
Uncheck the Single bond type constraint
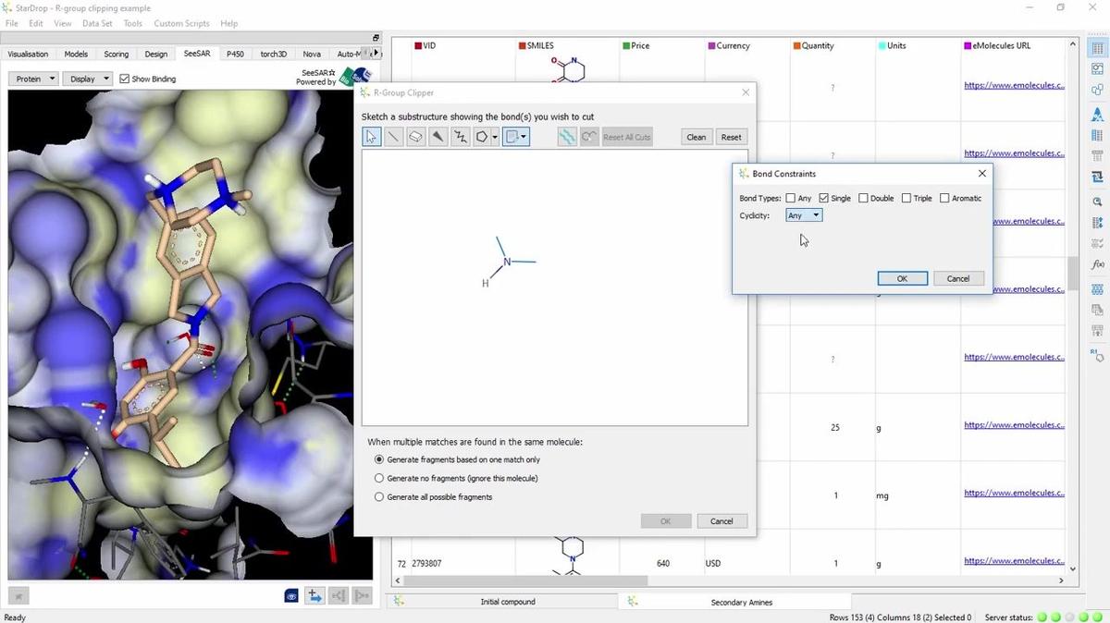point(823,197)
